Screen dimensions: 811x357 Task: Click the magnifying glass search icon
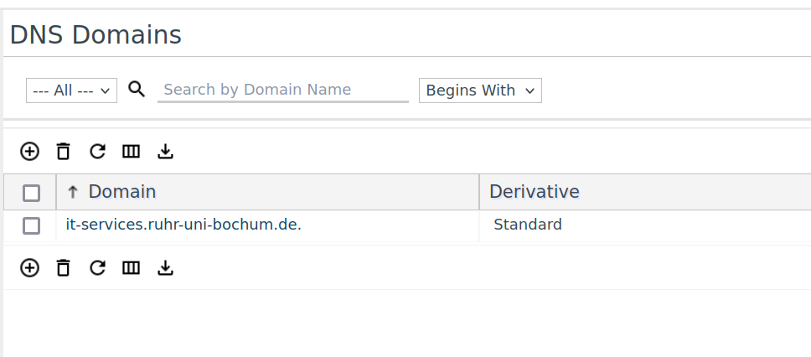coord(137,89)
